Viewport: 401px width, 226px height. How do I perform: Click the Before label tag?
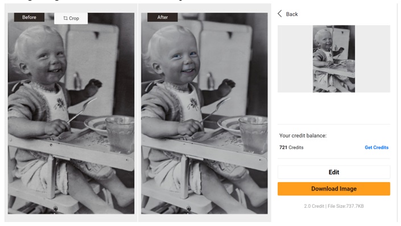point(29,17)
